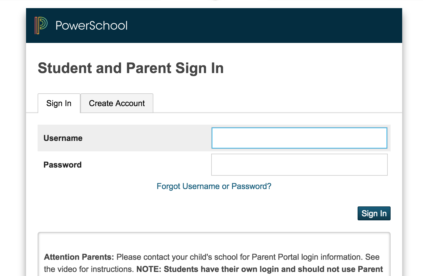Image resolution: width=423 pixels, height=276 pixels.
Task: Click the empty Password field
Action: 299,165
